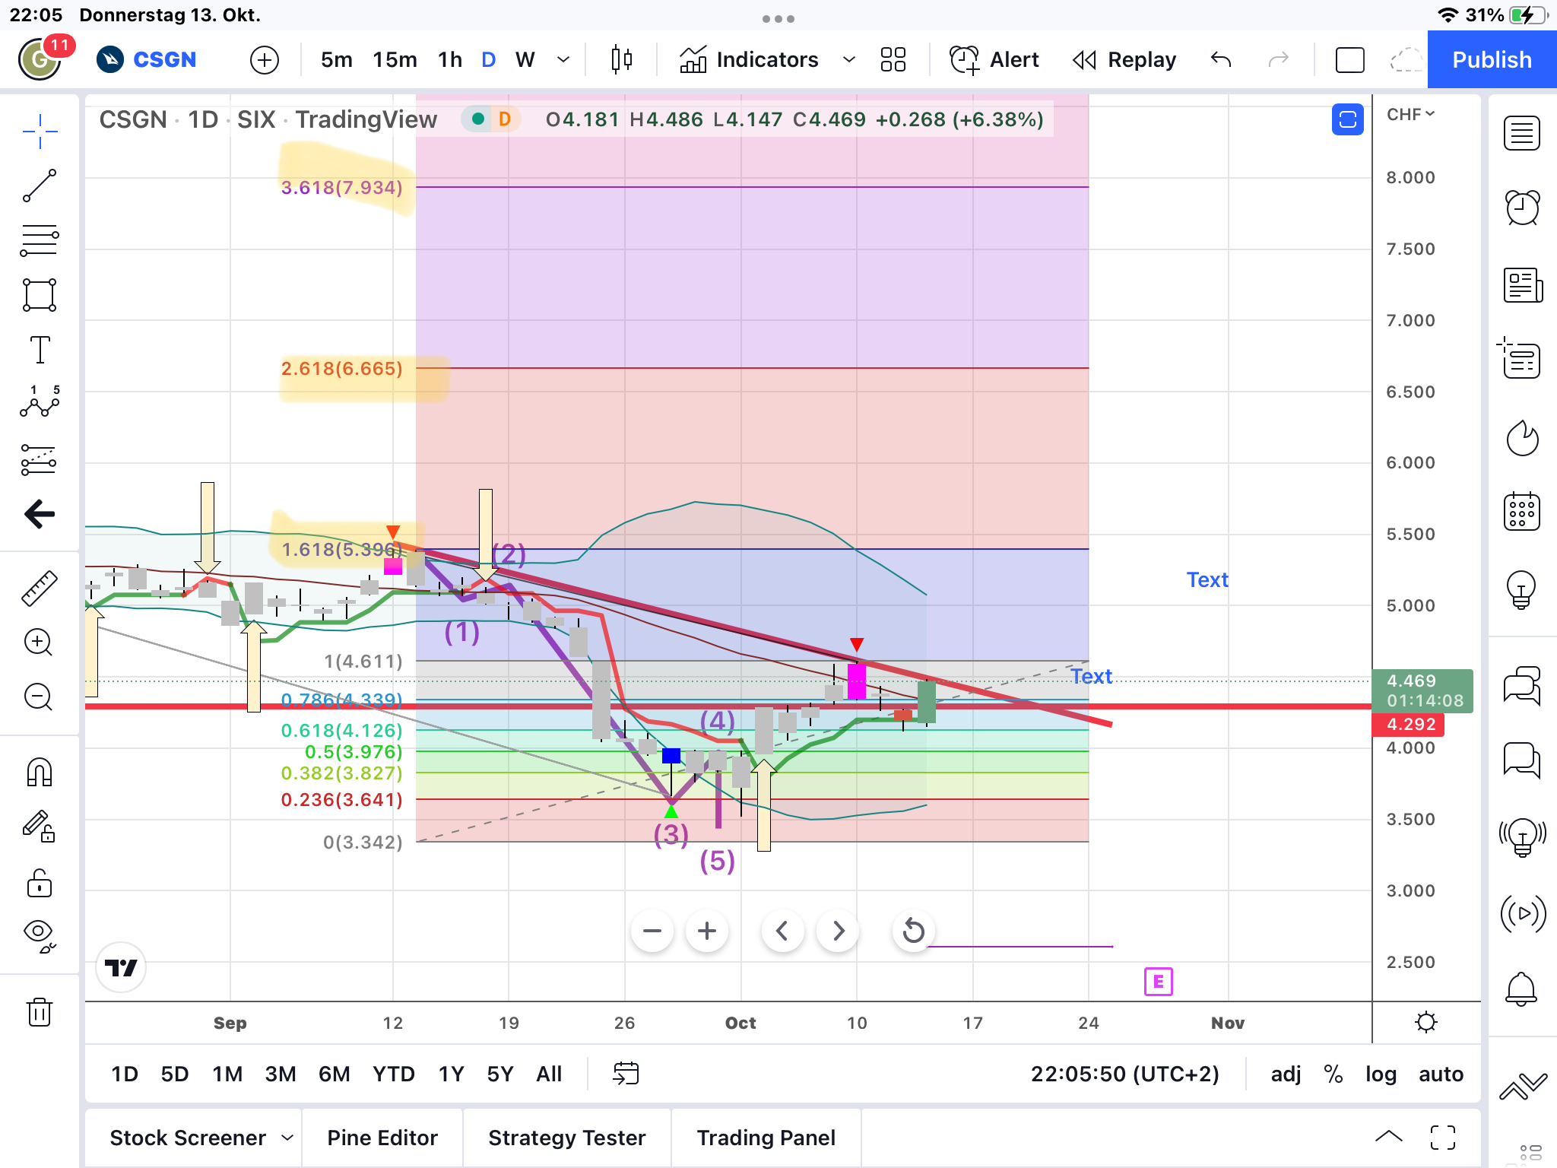Open the economic calendar icon
The width and height of the screenshot is (1557, 1168).
(1522, 511)
